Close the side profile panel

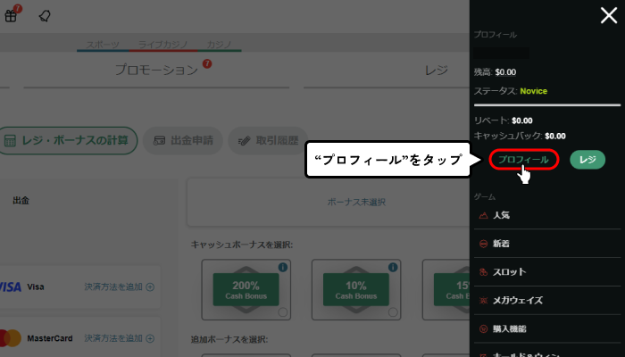(609, 16)
